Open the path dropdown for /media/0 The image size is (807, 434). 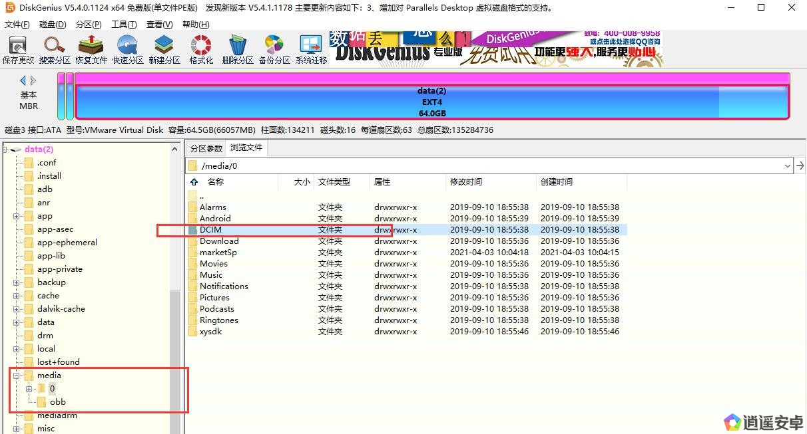click(788, 165)
